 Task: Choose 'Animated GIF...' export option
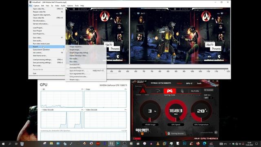click(86, 65)
